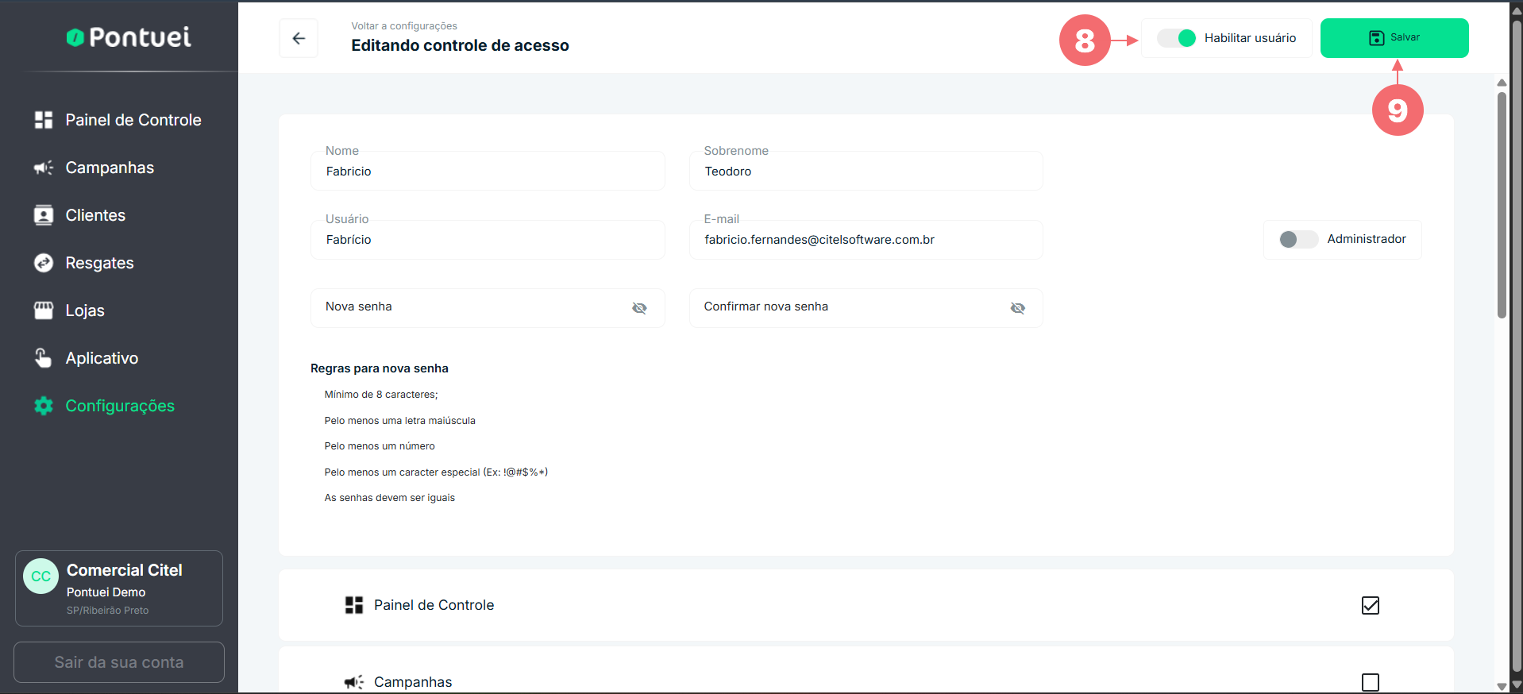This screenshot has width=1523, height=694.
Task: Show password in Confirmar nova senha
Action: coord(1017,308)
